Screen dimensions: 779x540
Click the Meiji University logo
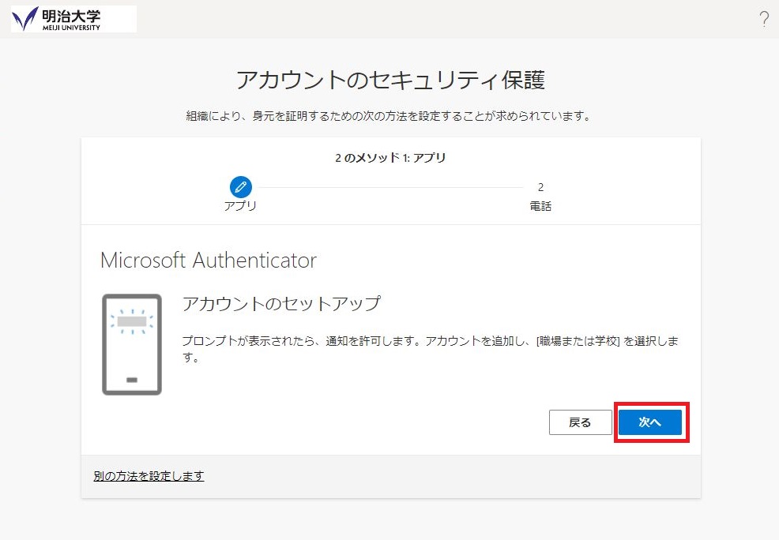(73, 19)
